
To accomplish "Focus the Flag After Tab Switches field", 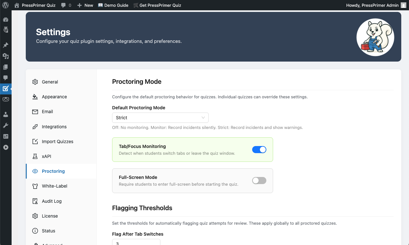I will 136,242.
